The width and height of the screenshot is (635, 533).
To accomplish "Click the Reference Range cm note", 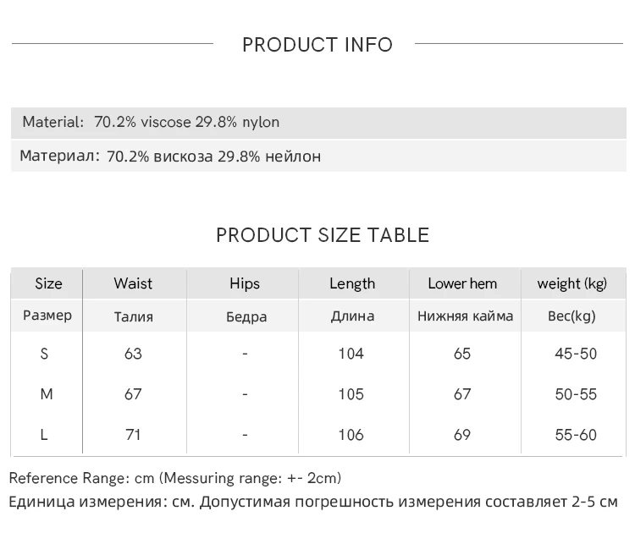I will pos(175,478).
